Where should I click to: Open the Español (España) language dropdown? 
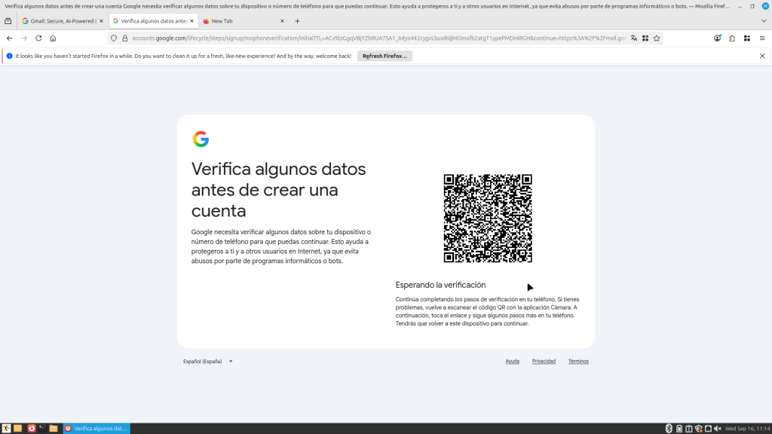(x=207, y=361)
